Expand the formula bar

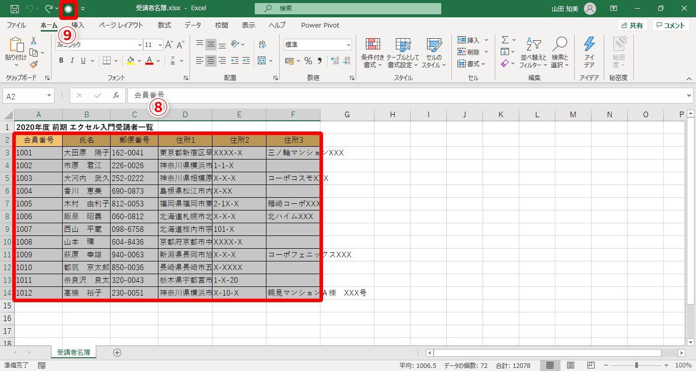(689, 95)
